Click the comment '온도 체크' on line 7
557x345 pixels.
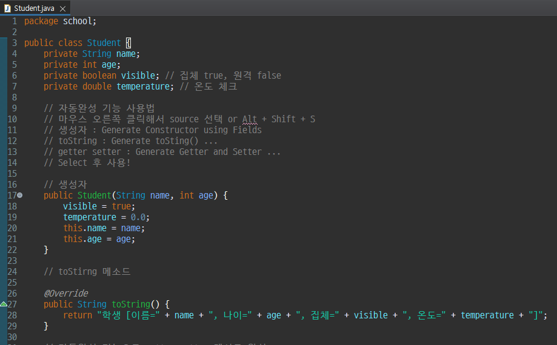pos(216,87)
